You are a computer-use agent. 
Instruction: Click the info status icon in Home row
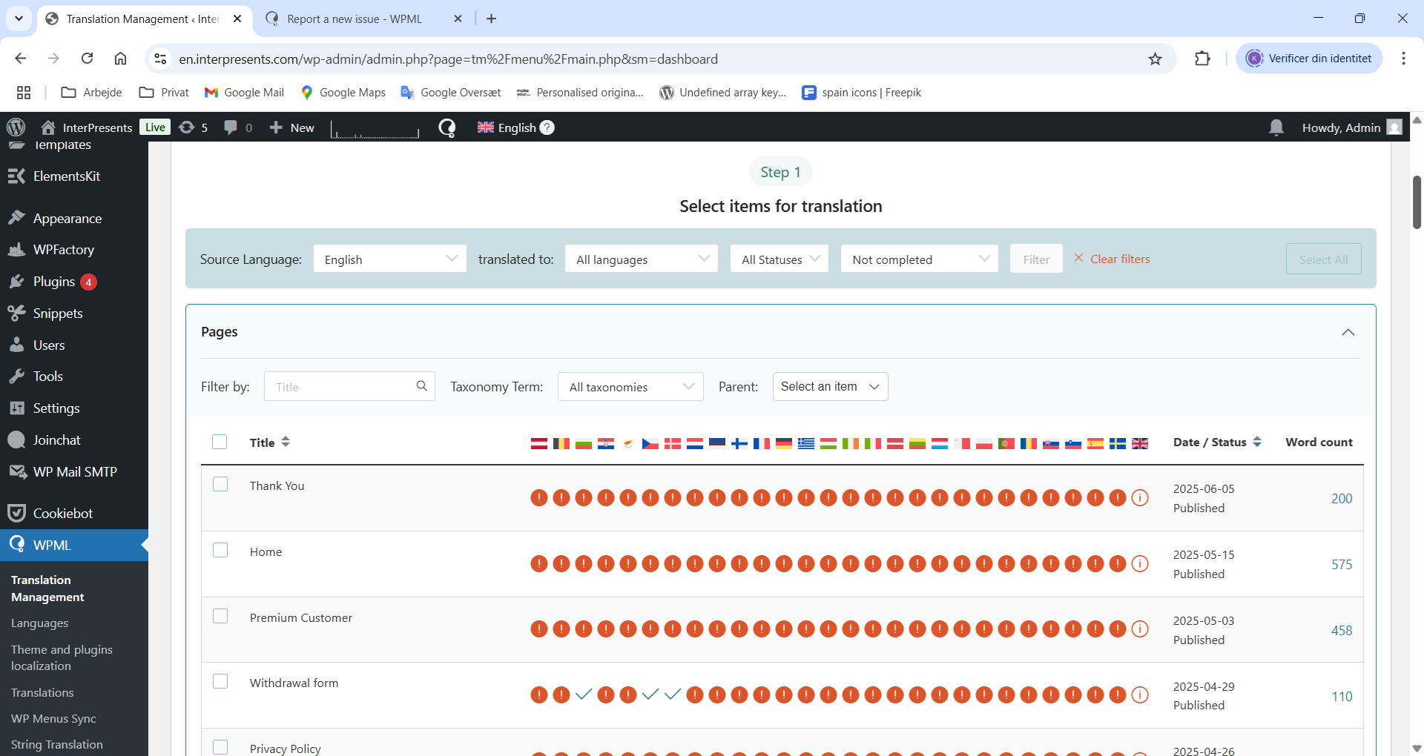1140,564
